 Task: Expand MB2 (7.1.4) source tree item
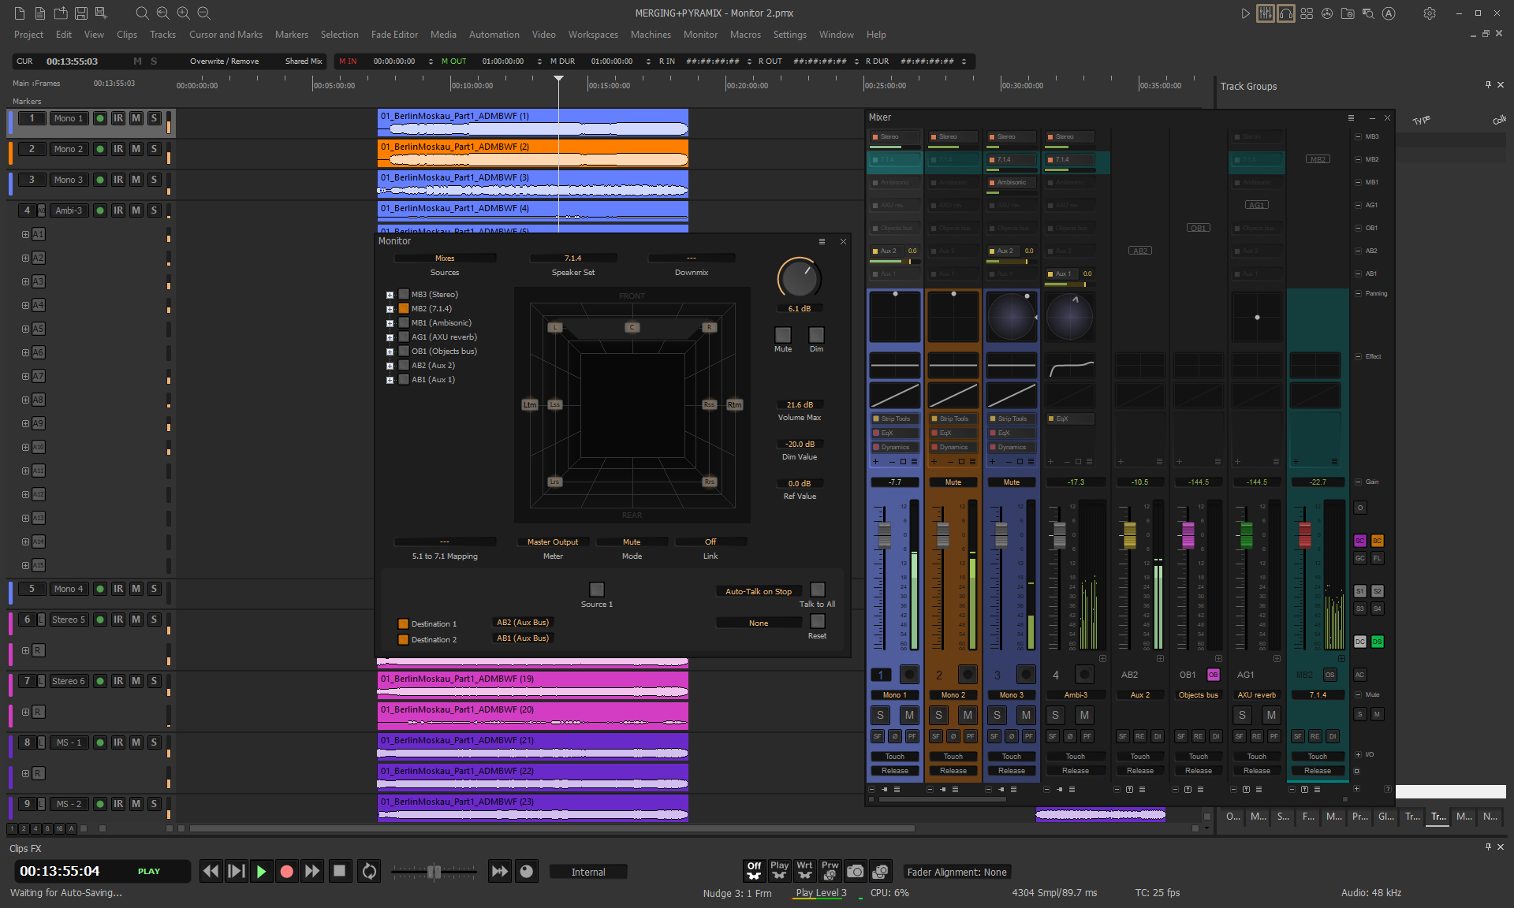(x=390, y=309)
